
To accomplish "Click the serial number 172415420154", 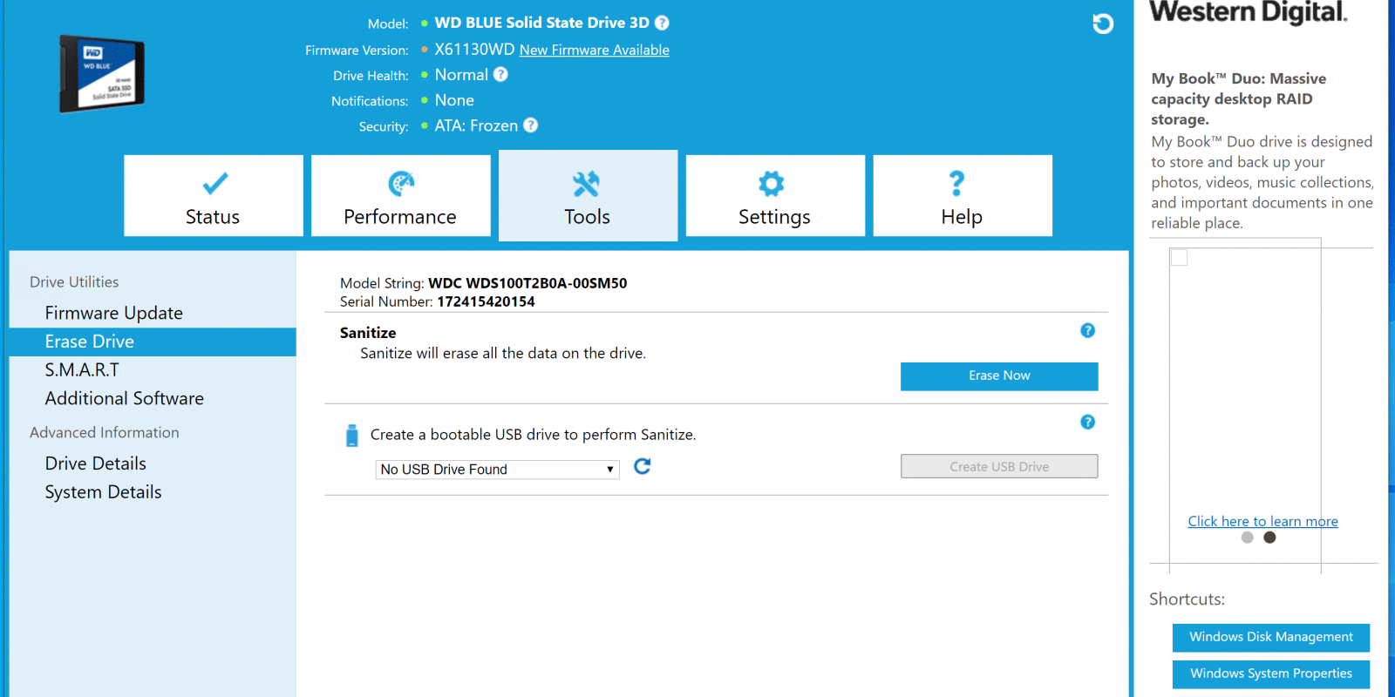I will pos(487,301).
